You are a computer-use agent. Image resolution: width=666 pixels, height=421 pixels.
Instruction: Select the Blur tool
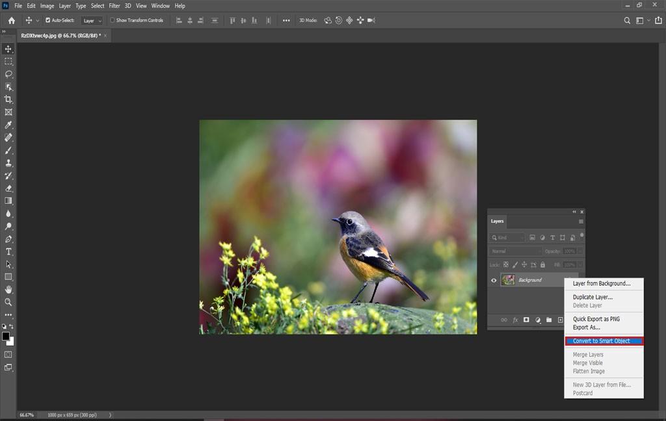(x=8, y=214)
